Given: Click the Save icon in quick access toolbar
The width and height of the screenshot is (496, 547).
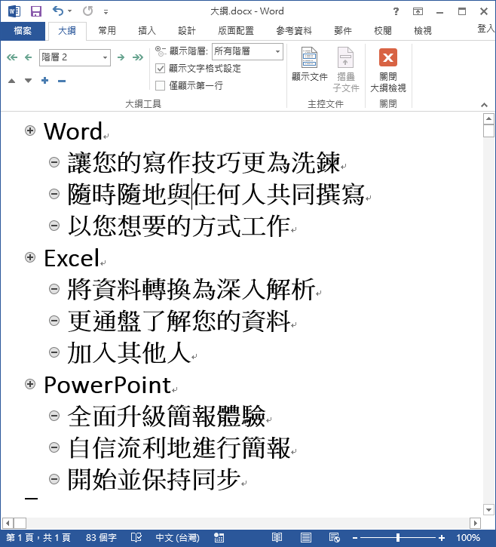Looking at the screenshot, I should coord(36,11).
